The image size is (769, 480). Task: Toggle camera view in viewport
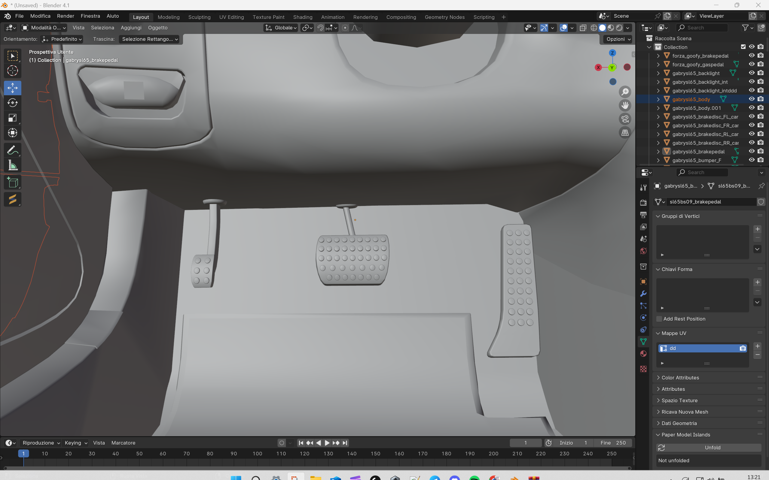pyautogui.click(x=625, y=119)
